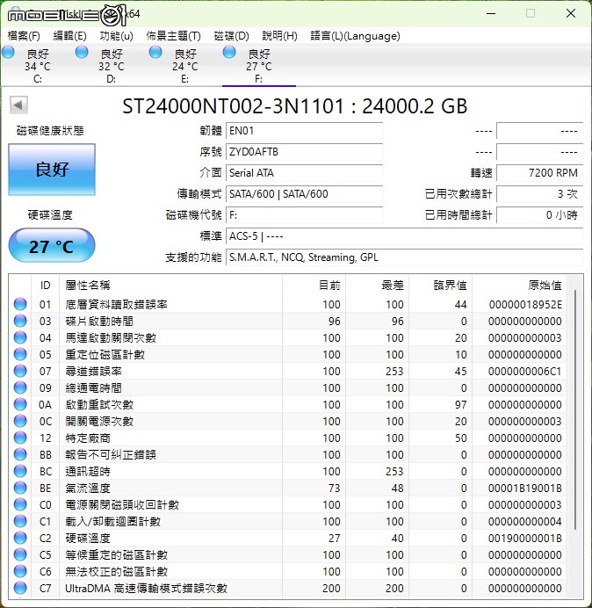Click the disk title ST24000NT002-3N1101 : 24000.2 GB
The image size is (592, 608).
[x=295, y=105]
